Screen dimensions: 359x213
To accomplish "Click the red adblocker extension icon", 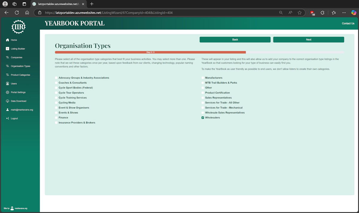I will click(x=312, y=13).
